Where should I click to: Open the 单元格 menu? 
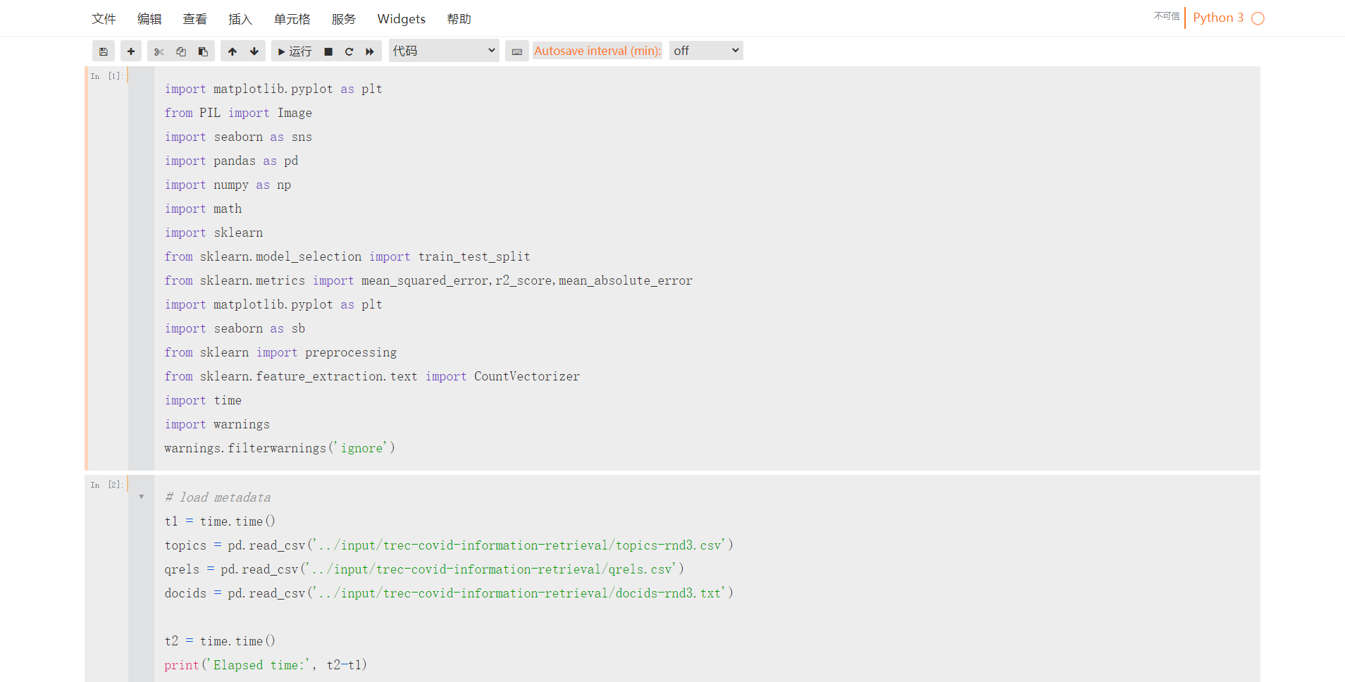(x=292, y=19)
